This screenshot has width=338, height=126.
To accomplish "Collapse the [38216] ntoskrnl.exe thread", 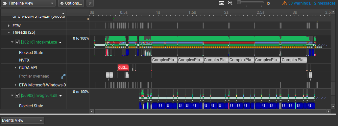I will pos(12,42).
